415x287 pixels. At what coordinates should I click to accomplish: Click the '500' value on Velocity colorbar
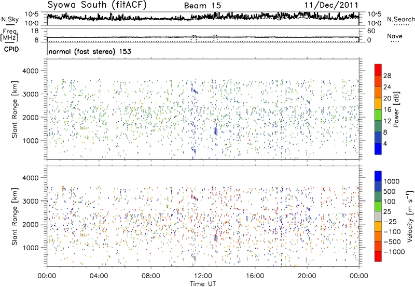390,191
